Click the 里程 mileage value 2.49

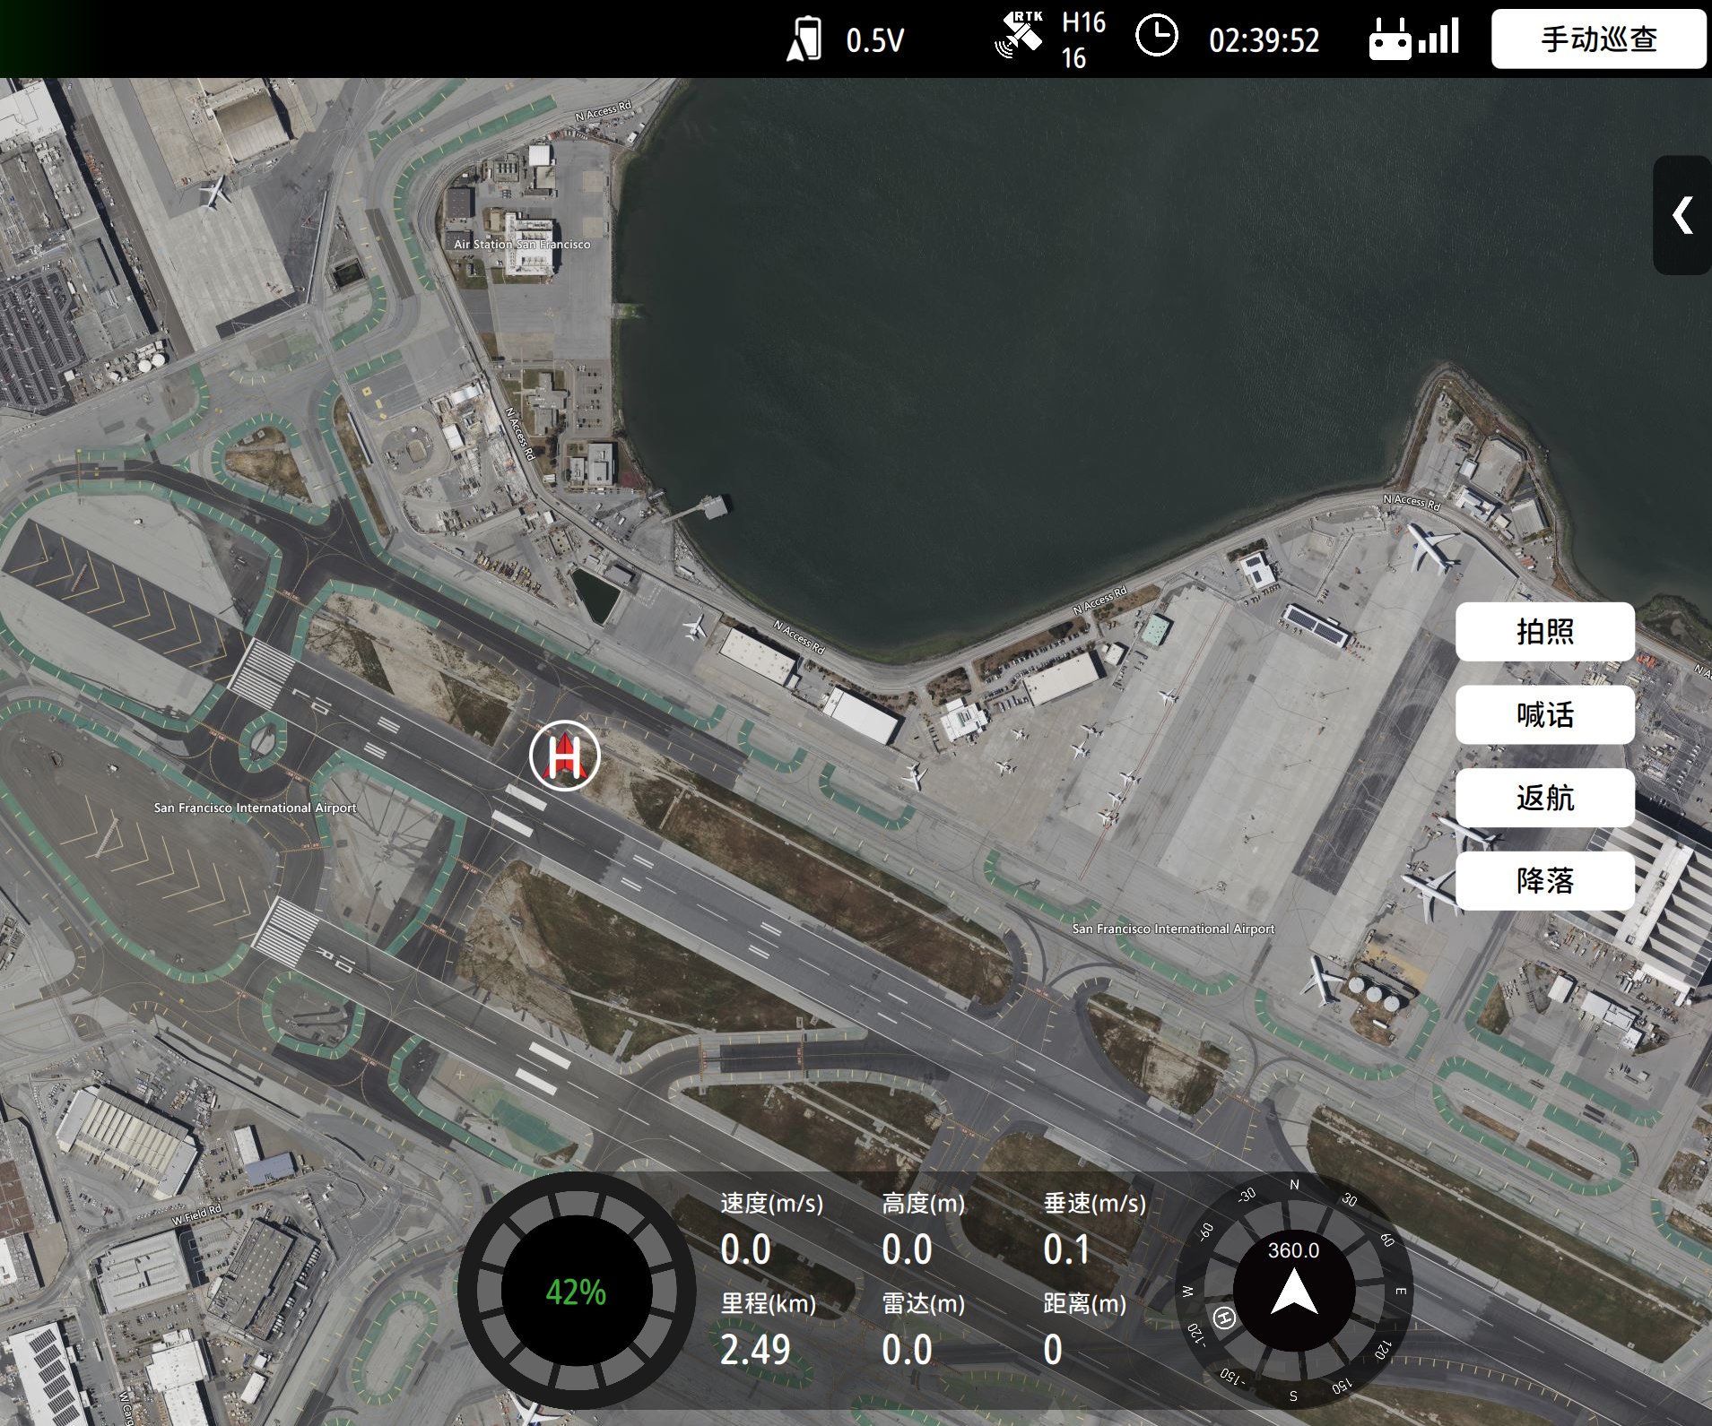tap(755, 1349)
